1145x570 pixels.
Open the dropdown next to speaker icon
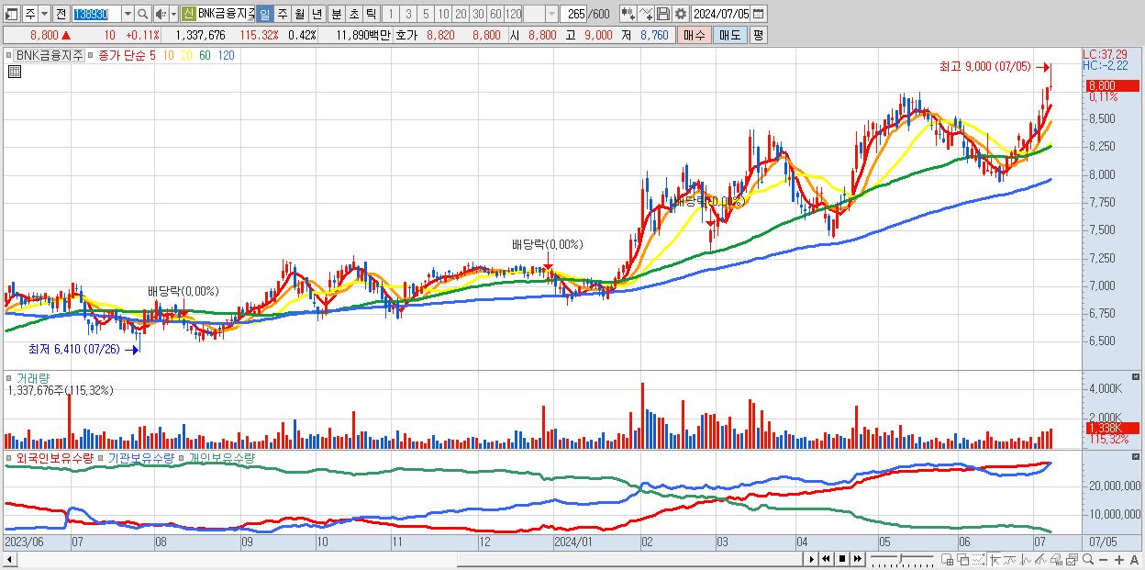[173, 14]
